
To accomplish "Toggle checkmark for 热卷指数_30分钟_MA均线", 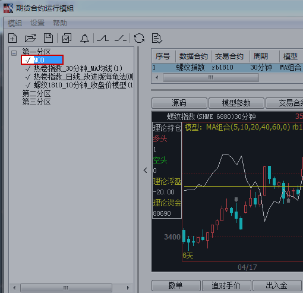I will pyautogui.click(x=28, y=68).
